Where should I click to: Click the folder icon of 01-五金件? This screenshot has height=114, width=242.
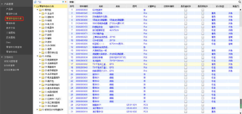click(43, 13)
